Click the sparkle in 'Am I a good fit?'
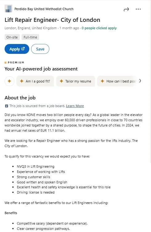This screenshot has height=232, width=151. (x=22, y=81)
